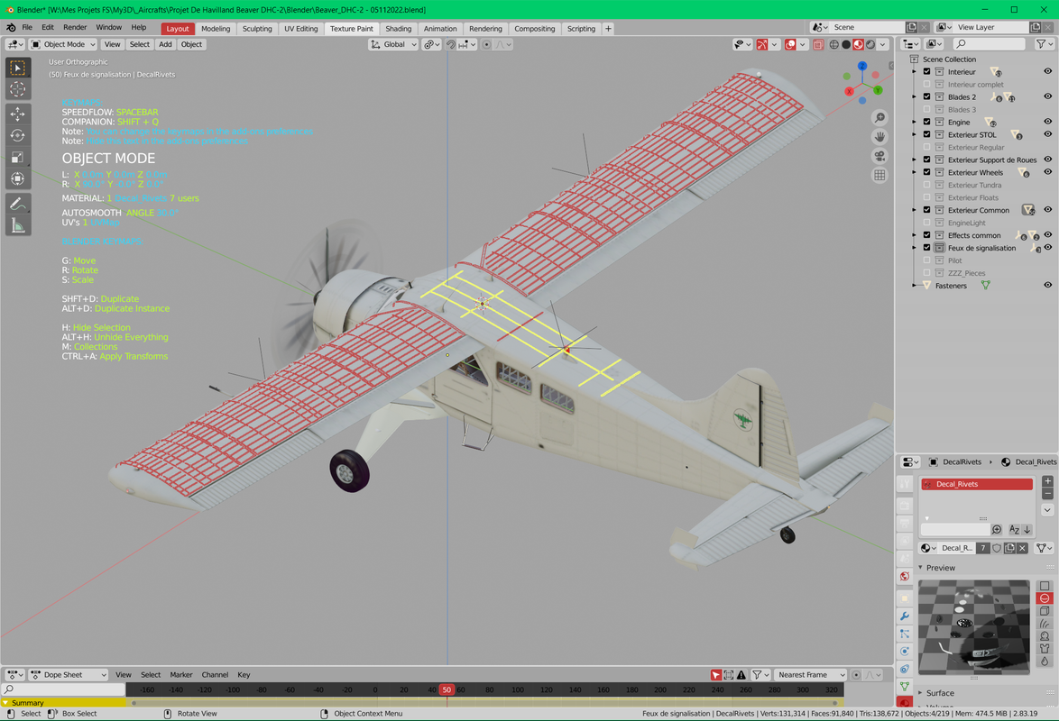Screen dimensions: 1059x721
Task: Toggle the camera view icon
Action: coord(879,156)
